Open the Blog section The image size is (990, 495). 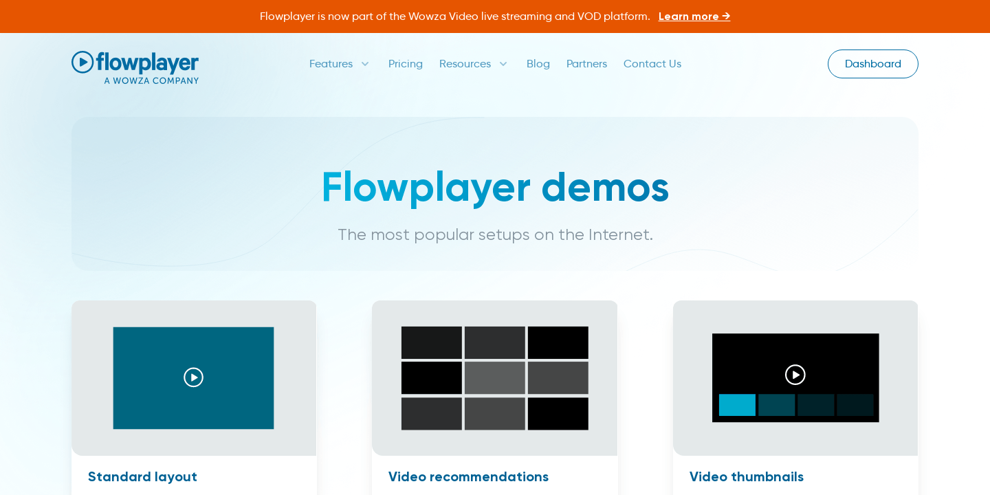tap(538, 63)
